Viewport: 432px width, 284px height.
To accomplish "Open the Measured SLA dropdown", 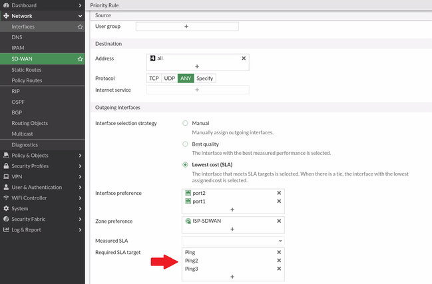I will 233,241.
